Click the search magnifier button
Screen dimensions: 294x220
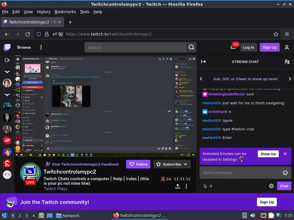191,47
